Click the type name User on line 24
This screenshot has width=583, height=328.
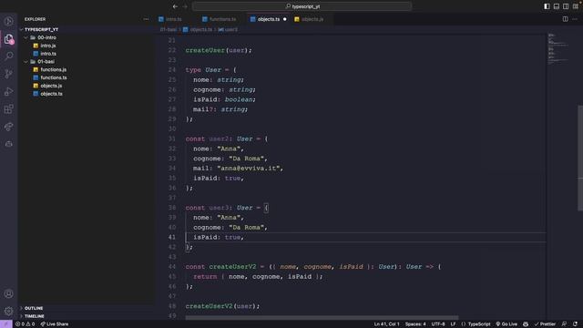(x=213, y=70)
